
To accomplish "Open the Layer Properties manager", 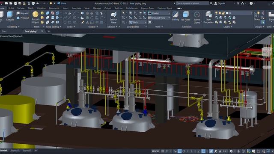I will tap(208, 17).
